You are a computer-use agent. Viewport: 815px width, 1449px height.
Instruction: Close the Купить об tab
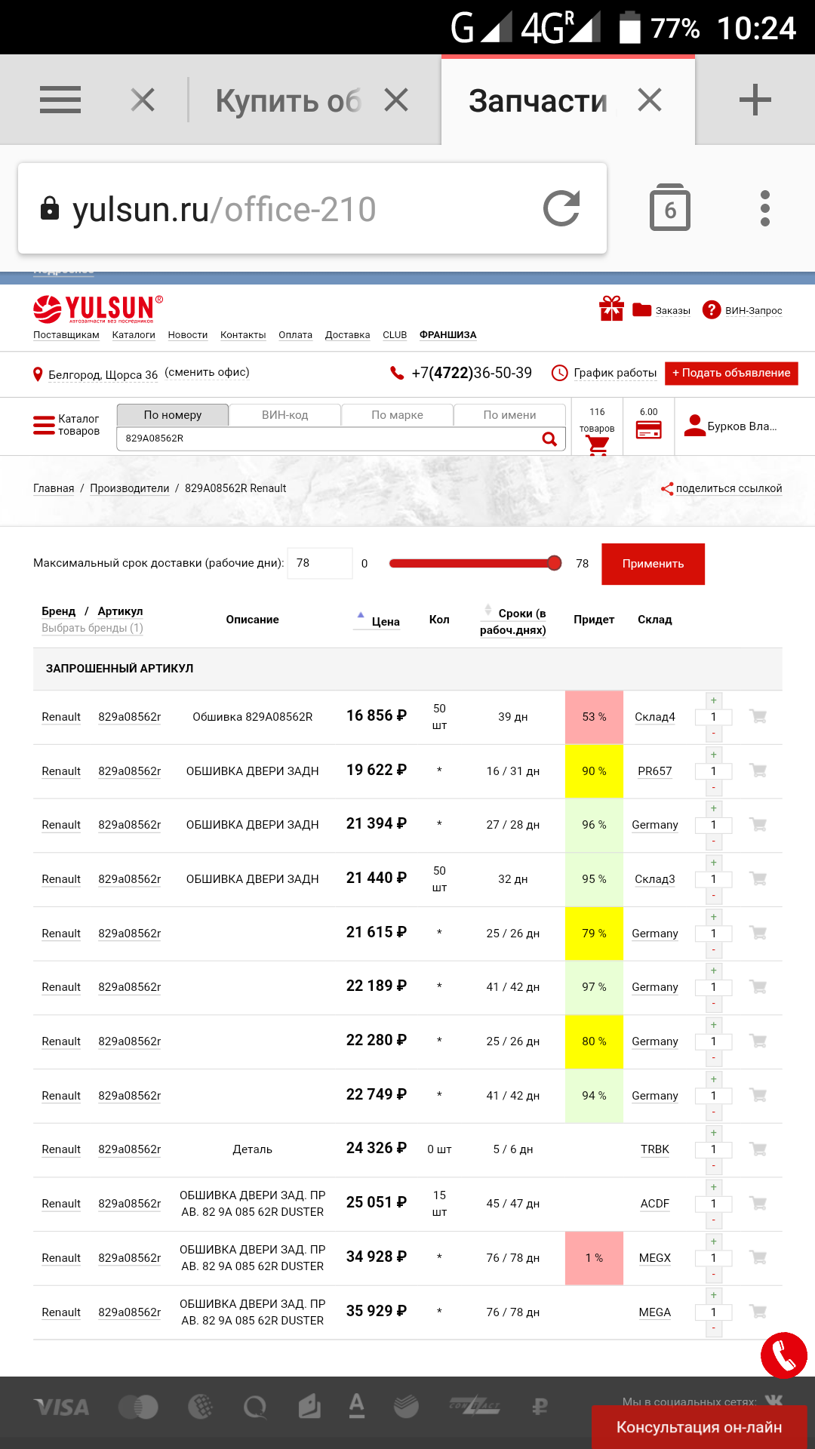click(396, 100)
